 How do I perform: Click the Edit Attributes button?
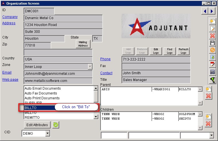point(37,125)
